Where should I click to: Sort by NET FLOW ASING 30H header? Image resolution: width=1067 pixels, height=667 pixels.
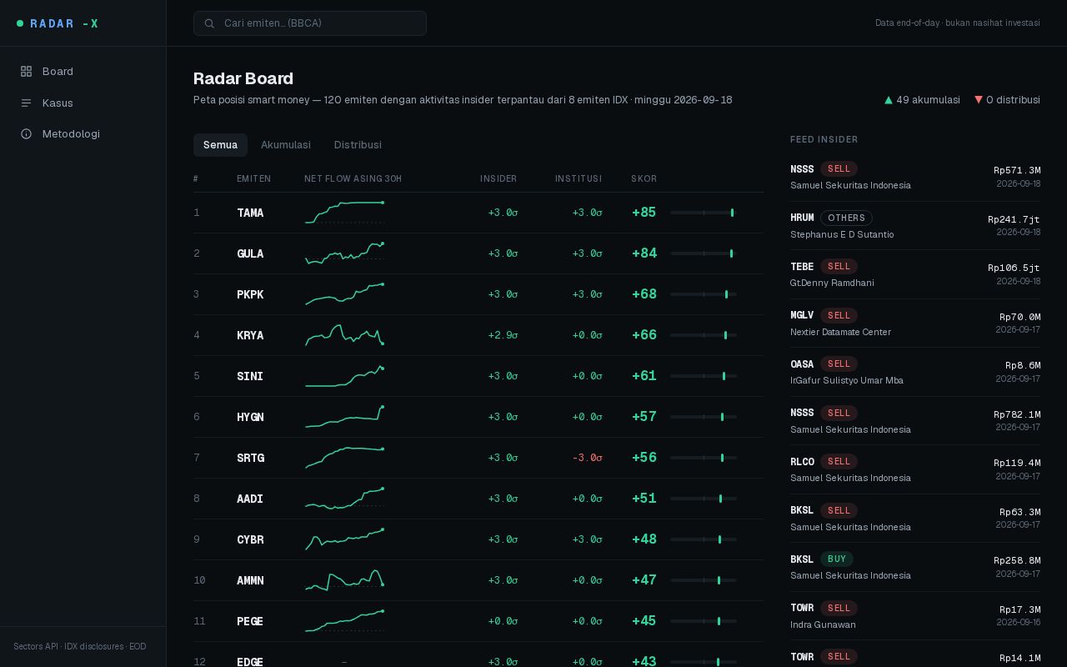tap(353, 179)
